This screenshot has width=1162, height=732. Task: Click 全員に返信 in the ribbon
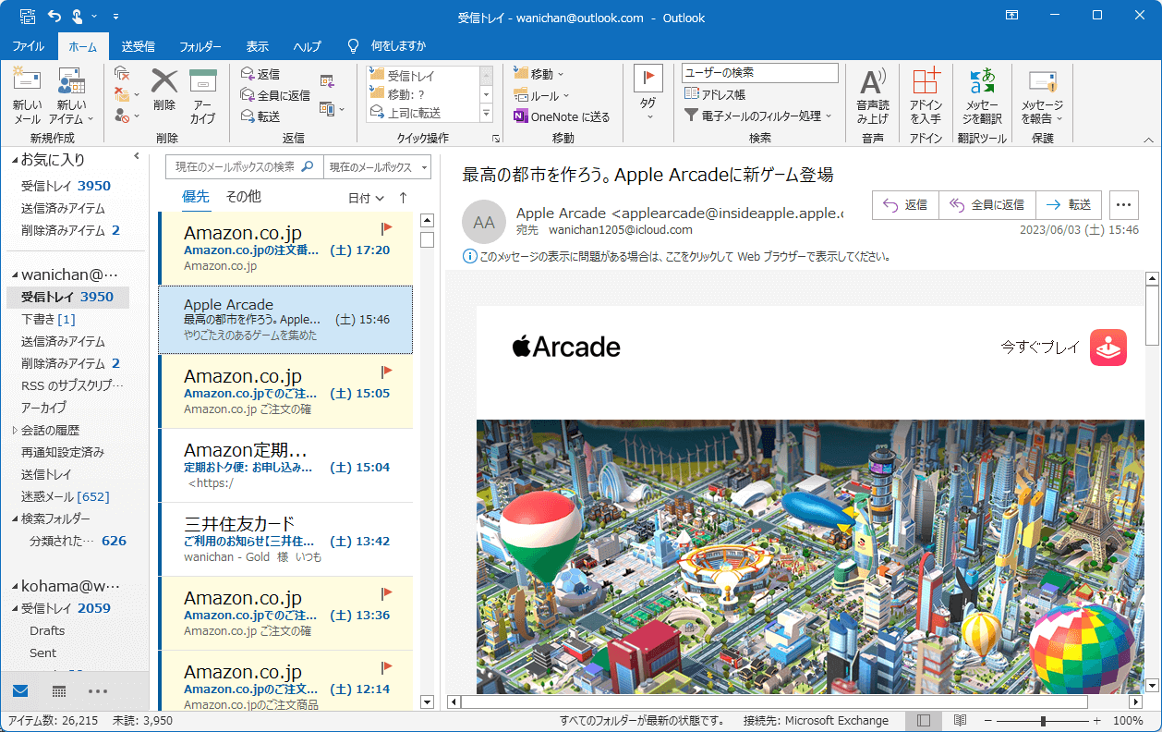[275, 95]
